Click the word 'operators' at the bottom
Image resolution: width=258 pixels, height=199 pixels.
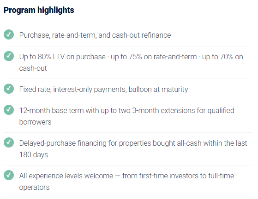point(35,188)
